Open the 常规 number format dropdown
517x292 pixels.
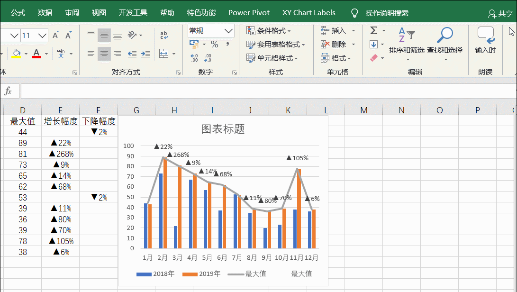pyautogui.click(x=228, y=31)
